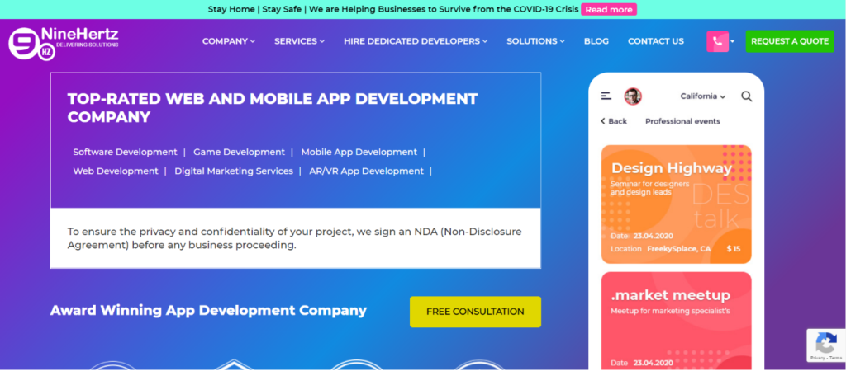Click the user avatar in phone mockup
The width and height of the screenshot is (846, 371).
633,96
